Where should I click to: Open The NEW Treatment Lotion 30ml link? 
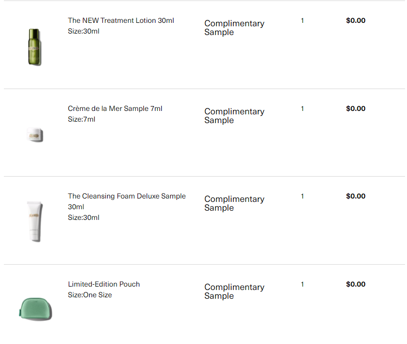point(121,20)
